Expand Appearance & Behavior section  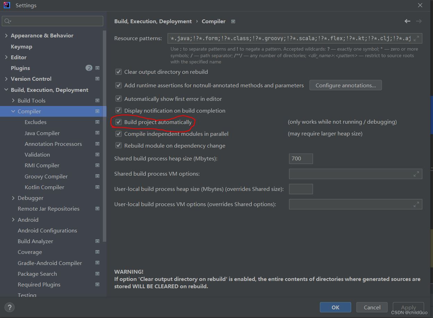pos(6,36)
